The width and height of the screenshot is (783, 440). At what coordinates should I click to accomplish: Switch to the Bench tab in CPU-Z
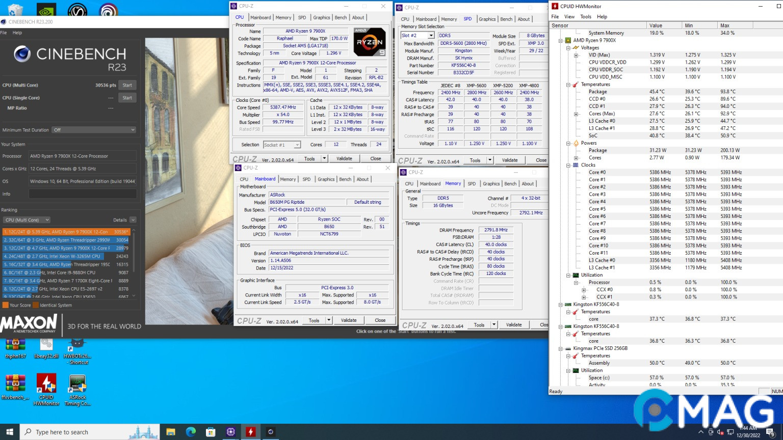pos(341,17)
